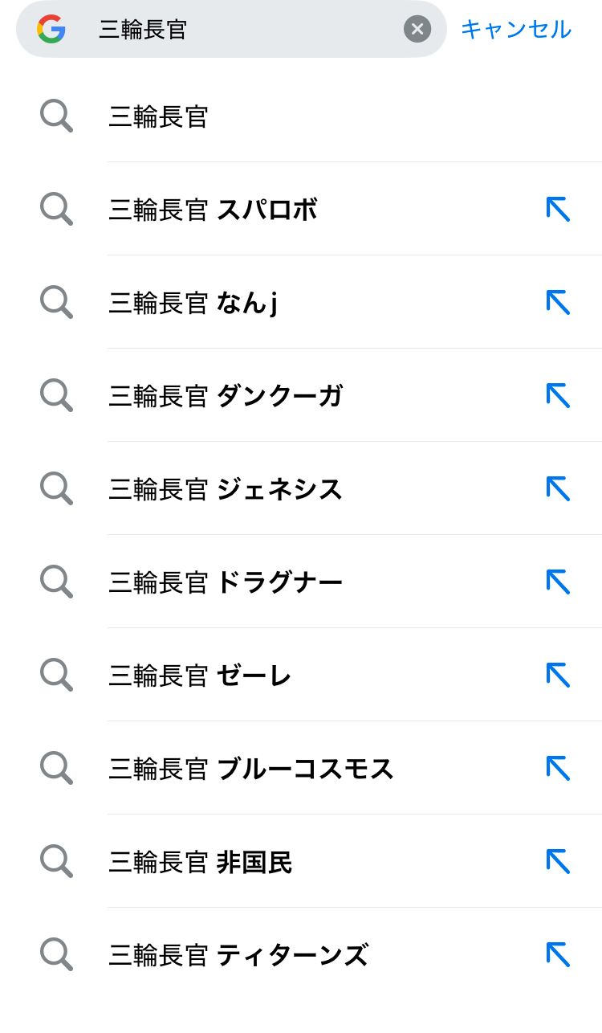Select the first suggestion 三輪長官
The height and width of the screenshot is (1033, 602).
pos(158,117)
